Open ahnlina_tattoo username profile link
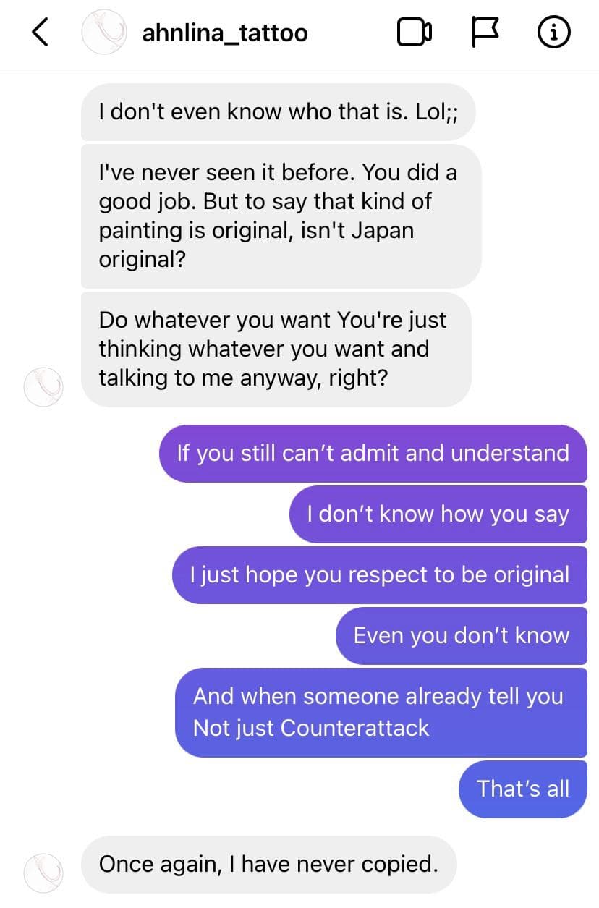 point(225,33)
